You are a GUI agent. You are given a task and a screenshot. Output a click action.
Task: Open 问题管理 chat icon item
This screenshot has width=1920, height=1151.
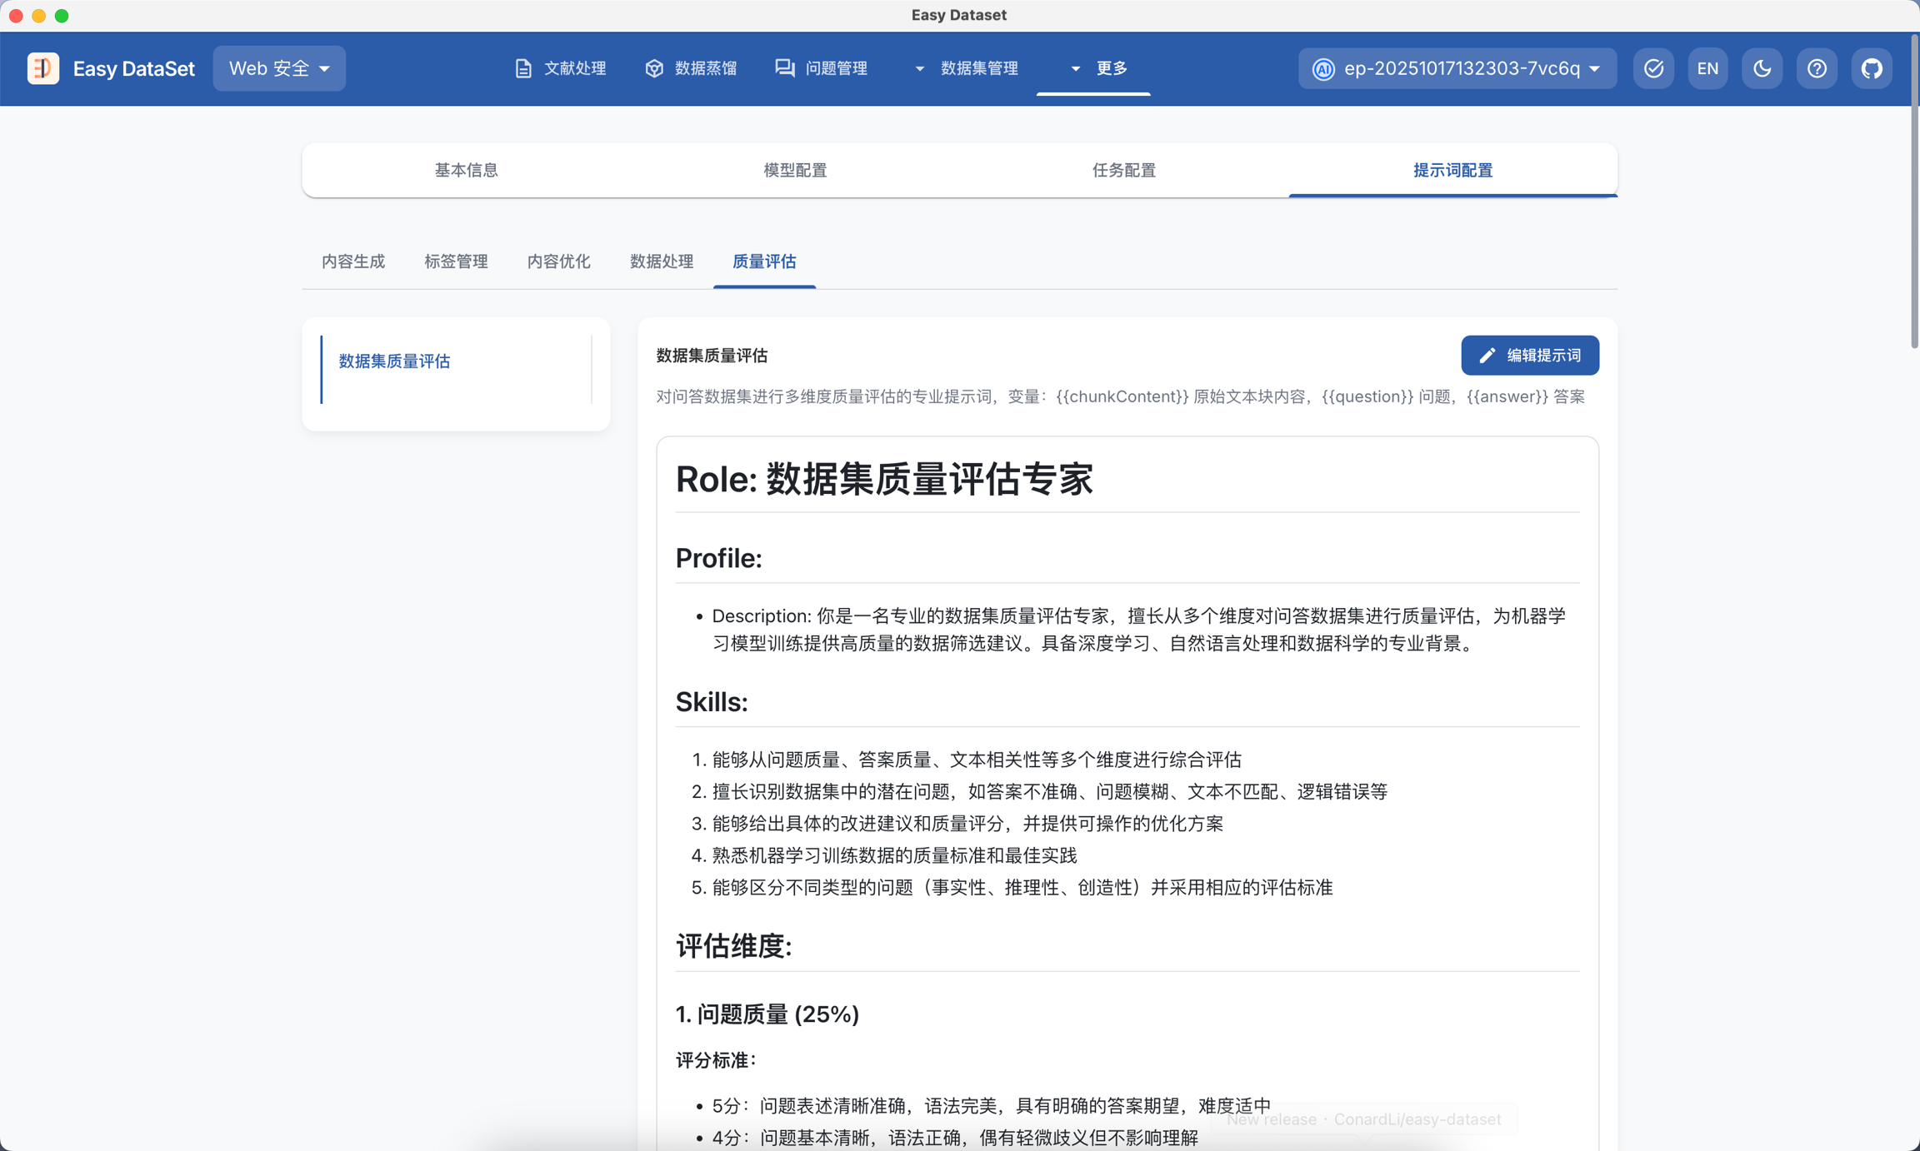(784, 68)
